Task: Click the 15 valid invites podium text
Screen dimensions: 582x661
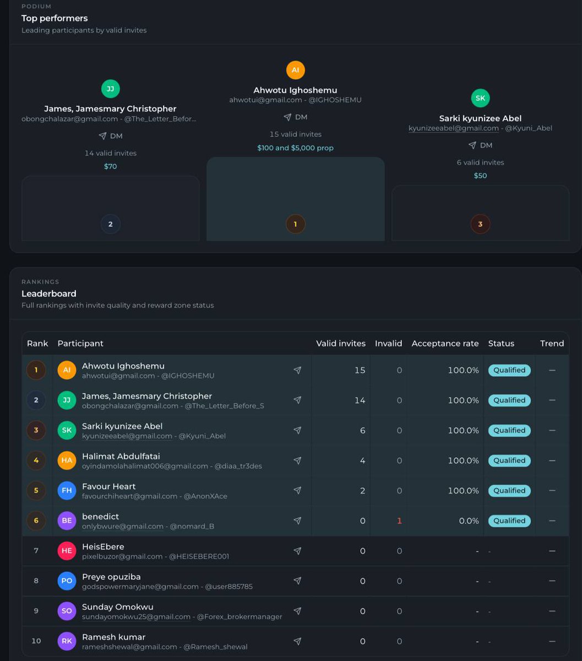Action: [x=296, y=134]
